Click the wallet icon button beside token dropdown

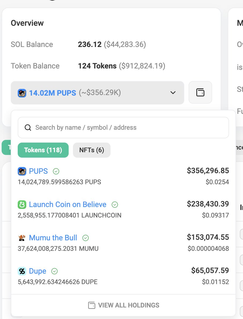click(x=200, y=93)
